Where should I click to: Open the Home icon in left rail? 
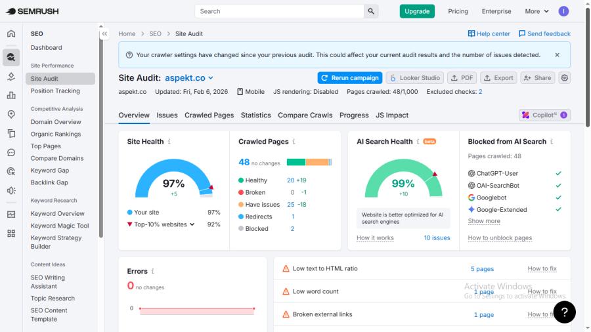[11, 33]
